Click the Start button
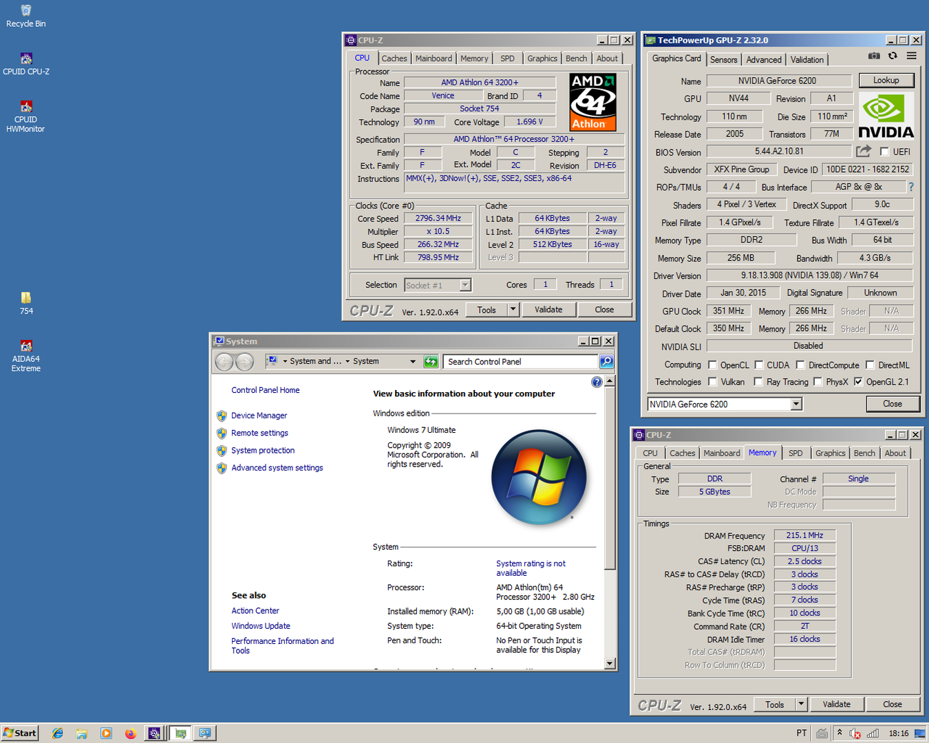929x743 pixels. pyautogui.click(x=19, y=733)
